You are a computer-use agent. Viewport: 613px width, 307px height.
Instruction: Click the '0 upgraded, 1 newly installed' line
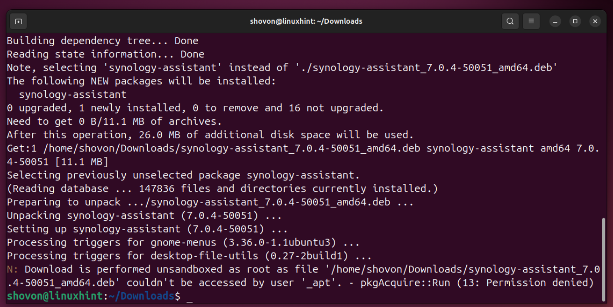pos(195,108)
